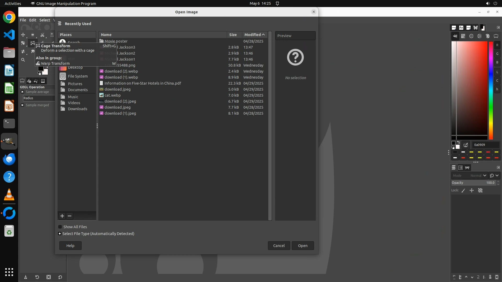This screenshot has width=502, height=282.
Task: Select the Move tool in toolbox
Action: point(23,35)
